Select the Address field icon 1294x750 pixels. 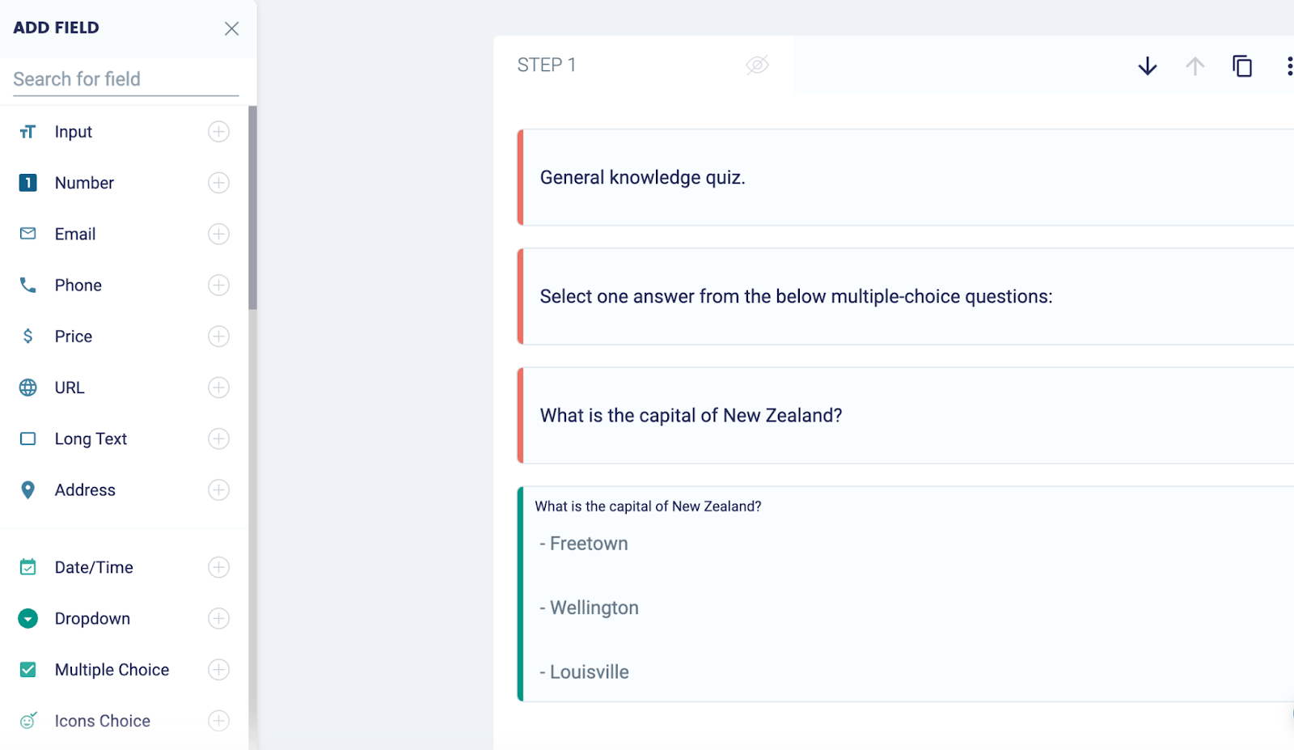pos(28,489)
